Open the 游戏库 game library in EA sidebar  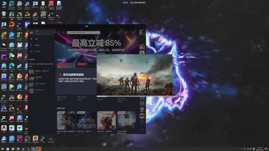point(41,45)
